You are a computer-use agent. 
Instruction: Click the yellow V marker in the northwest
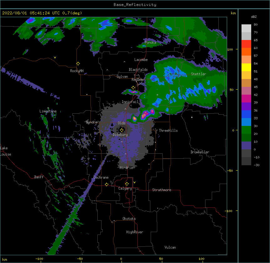tap(55, 57)
